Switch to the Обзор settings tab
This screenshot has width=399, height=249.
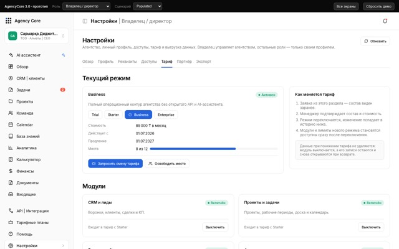click(x=88, y=62)
